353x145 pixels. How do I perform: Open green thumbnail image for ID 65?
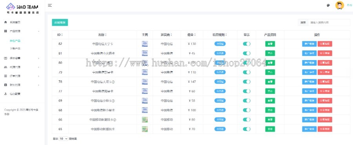click(145, 129)
